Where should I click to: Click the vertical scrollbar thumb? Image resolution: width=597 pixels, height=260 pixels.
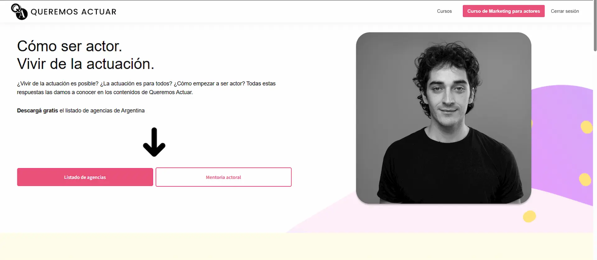coord(595,25)
